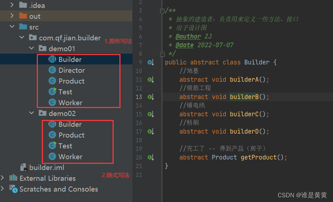
Task: Click the builderC method name
Action: pyautogui.click(x=244, y=114)
